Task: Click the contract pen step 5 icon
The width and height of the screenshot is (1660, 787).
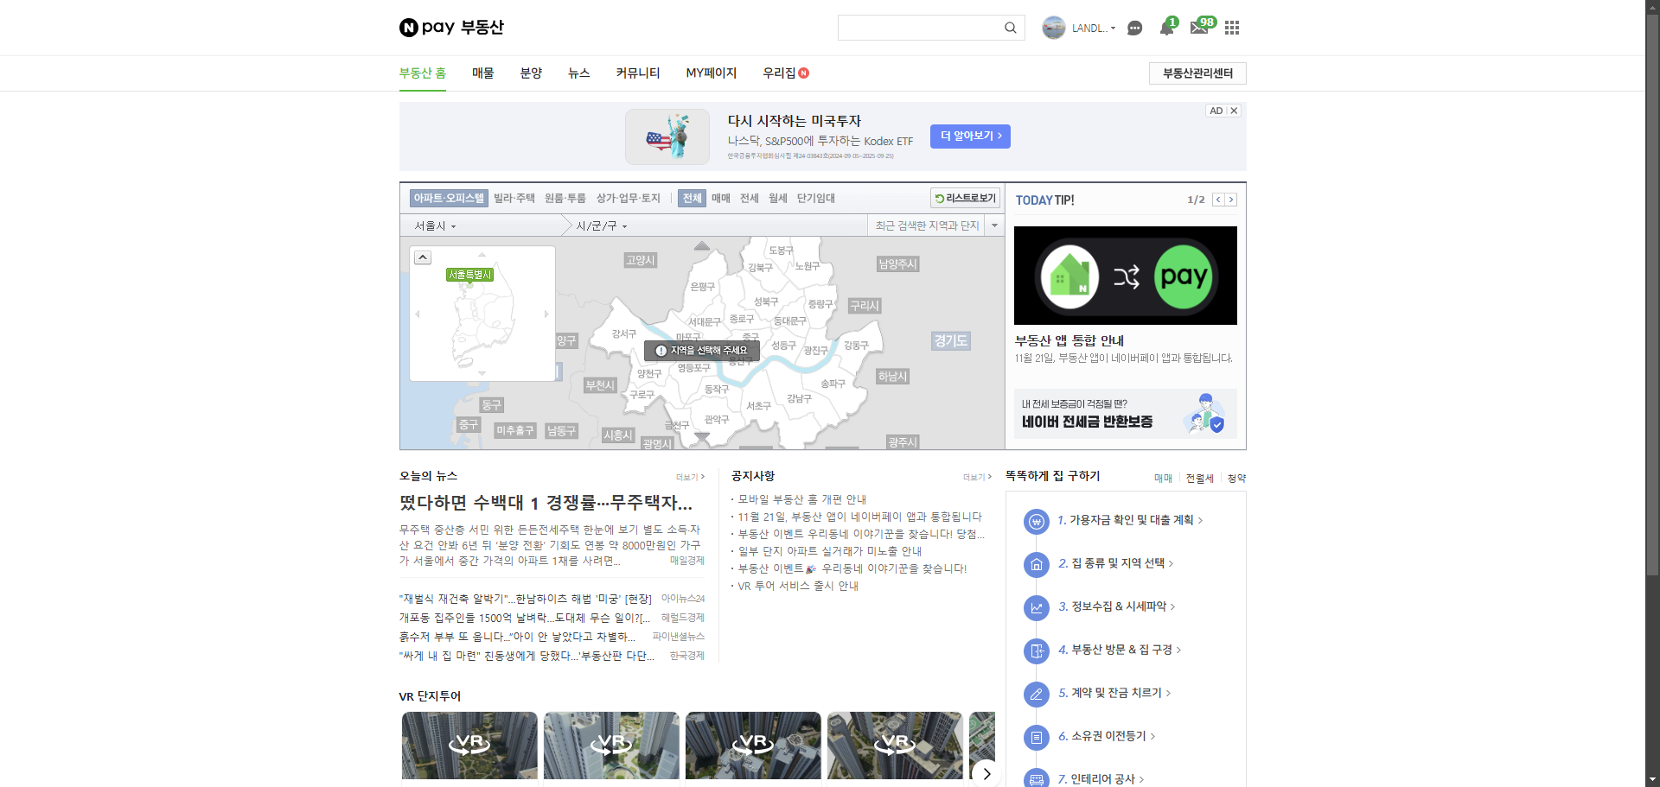Action: tap(1036, 695)
